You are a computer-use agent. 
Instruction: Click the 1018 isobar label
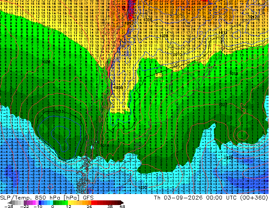tap(234, 74)
